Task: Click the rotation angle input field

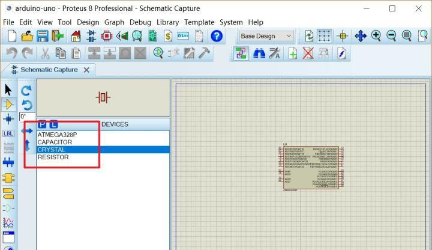Action: click(x=27, y=117)
